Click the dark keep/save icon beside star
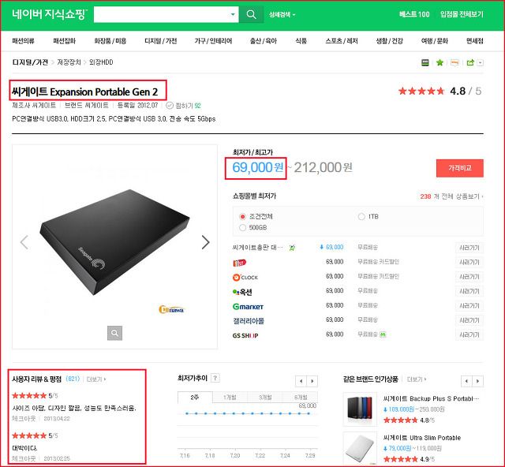 pos(425,62)
